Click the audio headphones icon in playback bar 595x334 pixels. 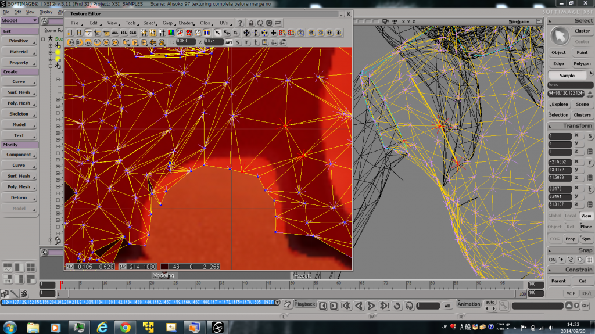[x=409, y=306]
